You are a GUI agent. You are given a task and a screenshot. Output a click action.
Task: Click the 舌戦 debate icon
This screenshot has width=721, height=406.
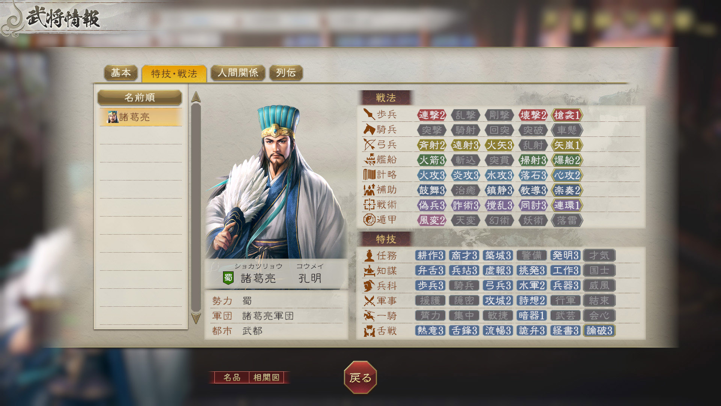369,331
